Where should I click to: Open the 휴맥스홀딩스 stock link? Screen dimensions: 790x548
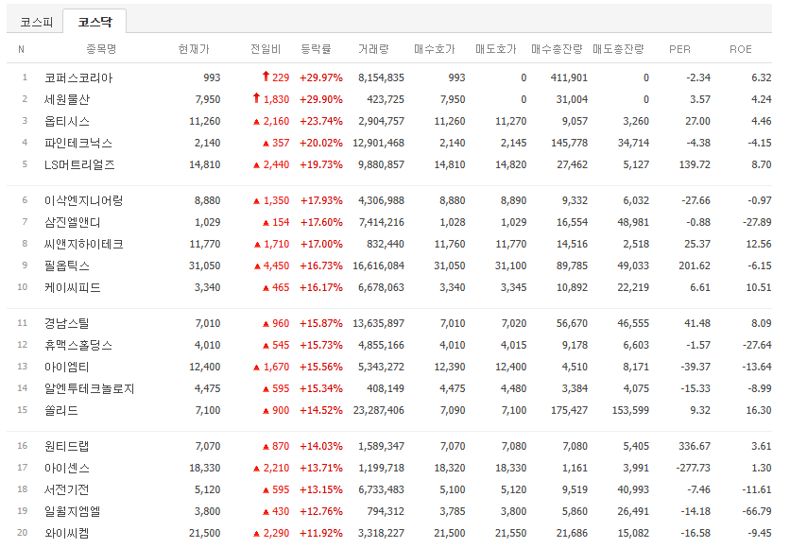click(78, 345)
